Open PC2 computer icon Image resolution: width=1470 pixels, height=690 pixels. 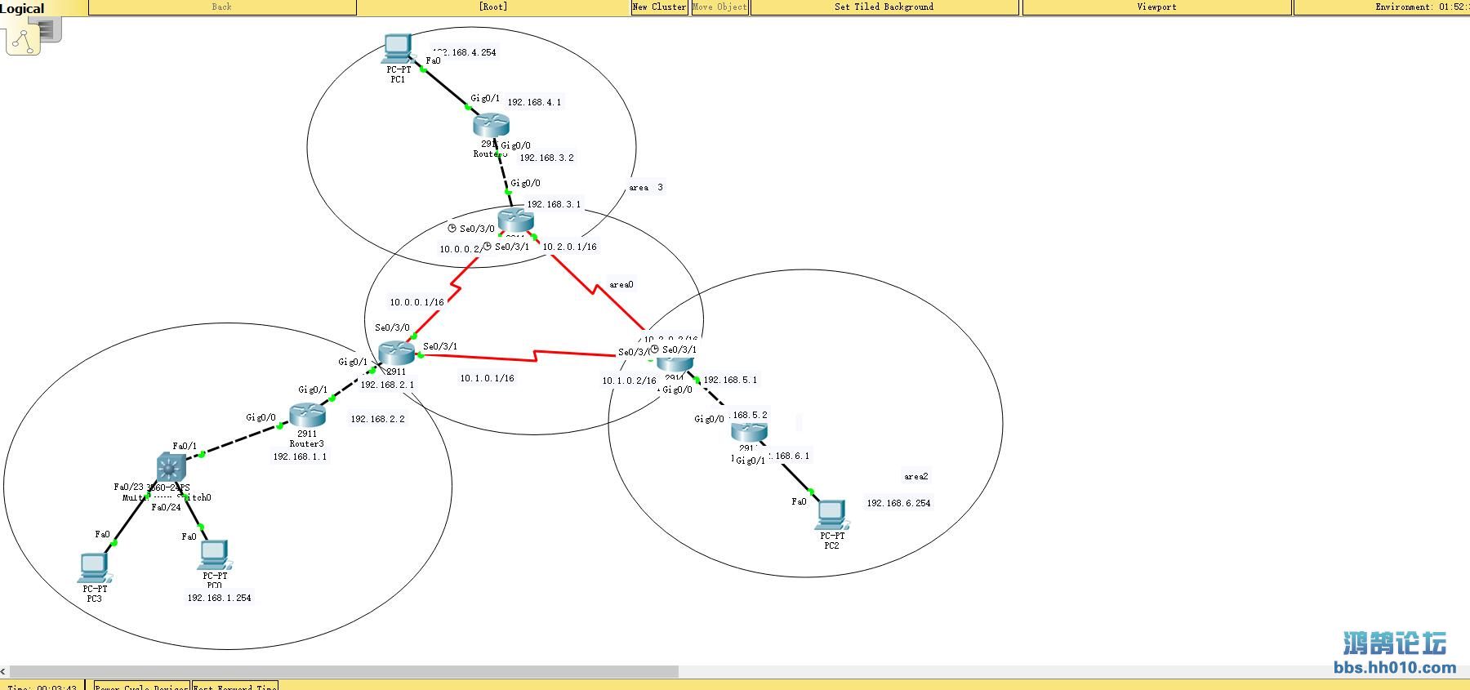tap(832, 515)
